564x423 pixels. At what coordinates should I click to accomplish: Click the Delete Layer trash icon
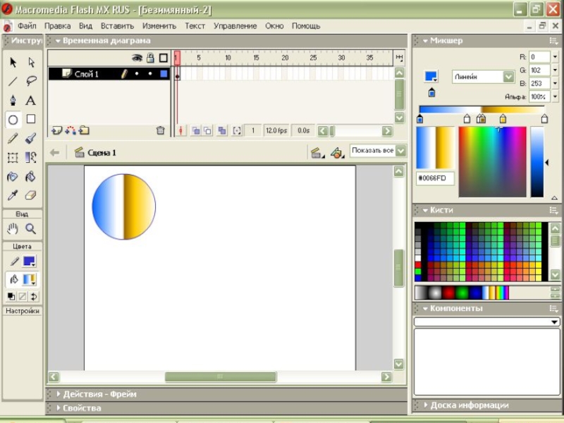[x=161, y=130]
